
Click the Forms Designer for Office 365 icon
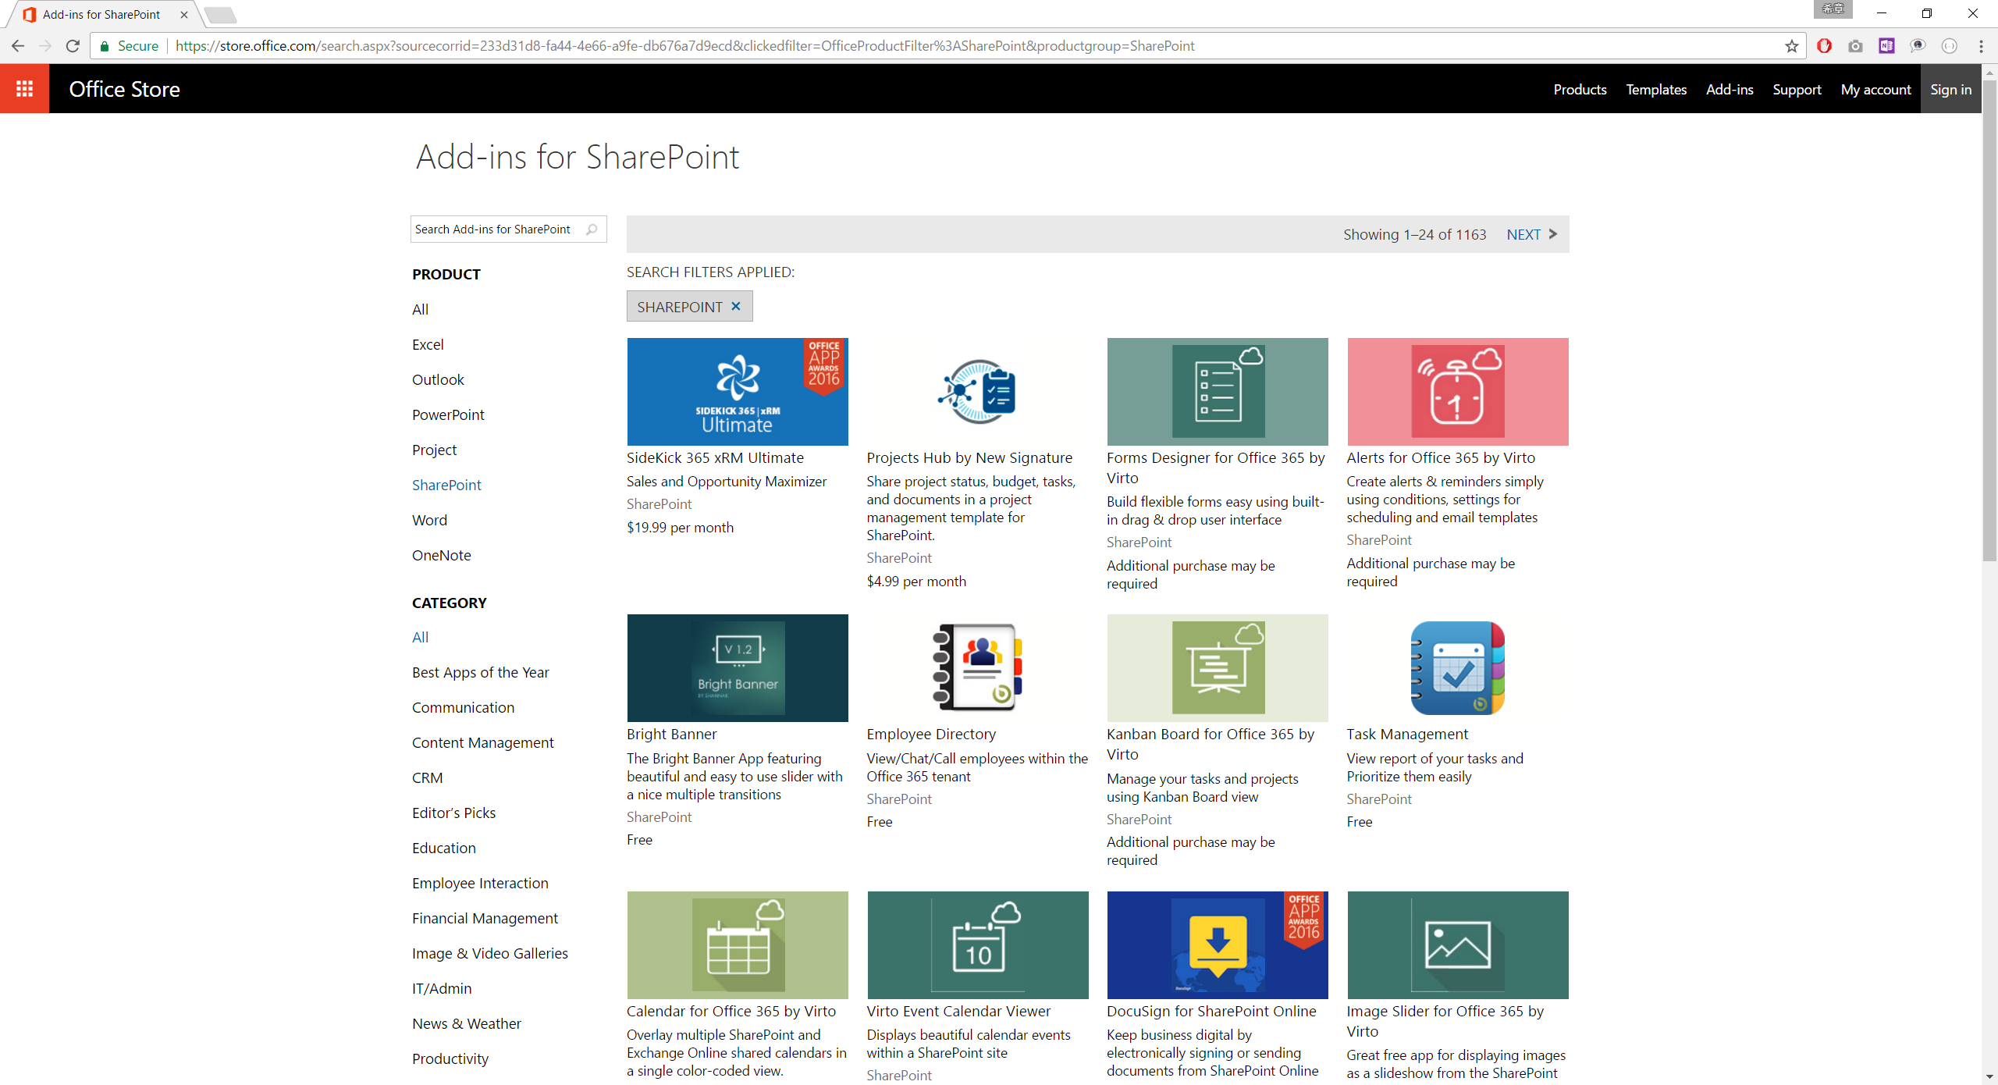pos(1218,392)
